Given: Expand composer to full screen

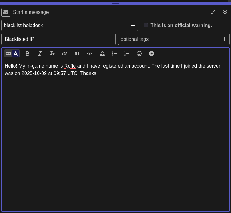Looking at the screenshot, I should (x=213, y=12).
